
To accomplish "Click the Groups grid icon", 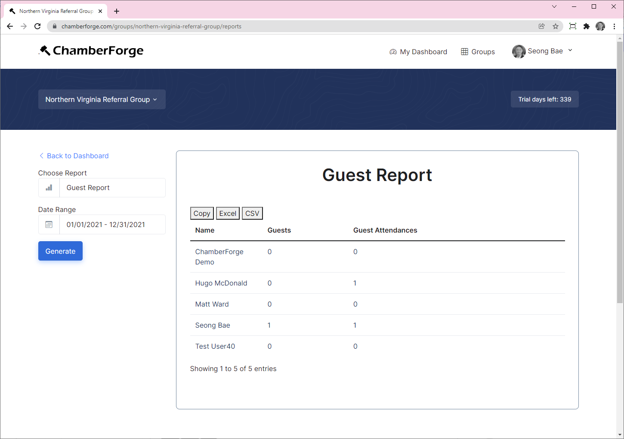I will [x=465, y=51].
